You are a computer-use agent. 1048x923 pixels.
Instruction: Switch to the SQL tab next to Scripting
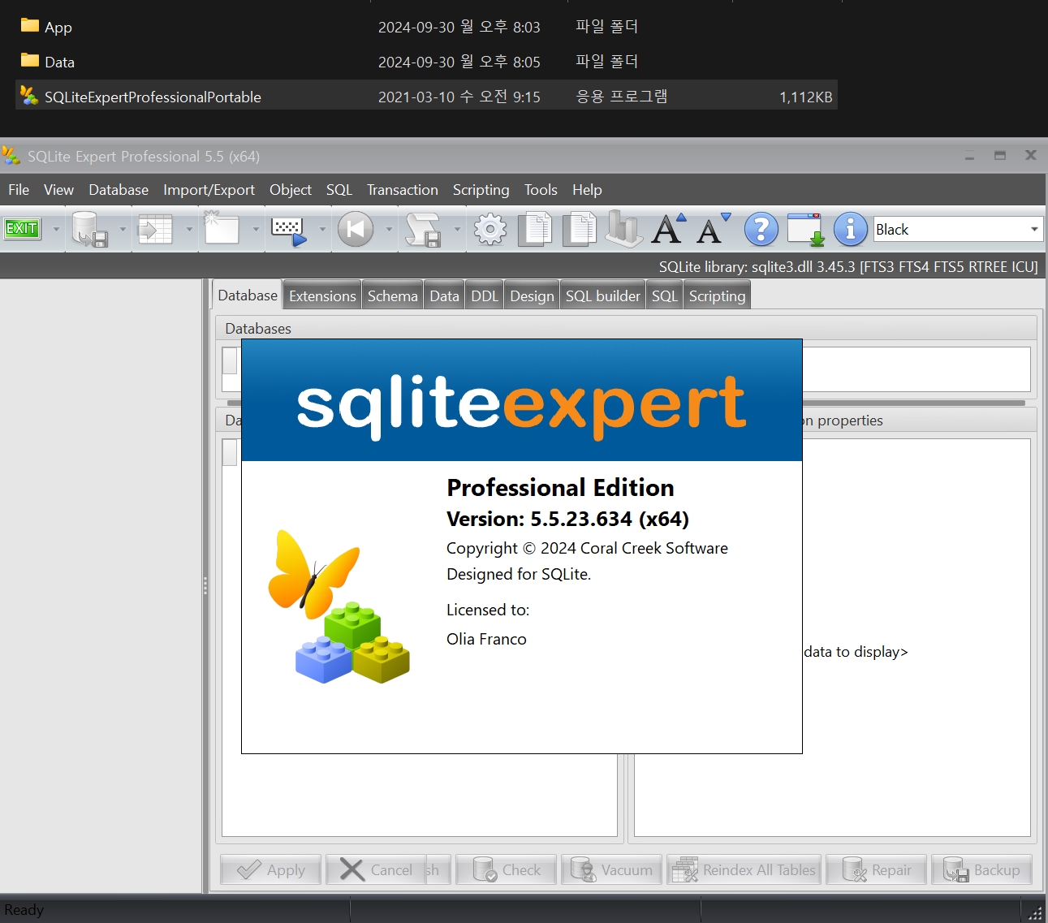coord(664,296)
